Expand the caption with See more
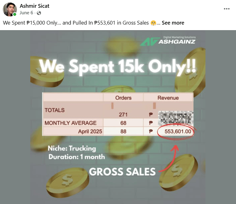This screenshot has height=204, width=236. coord(173,23)
